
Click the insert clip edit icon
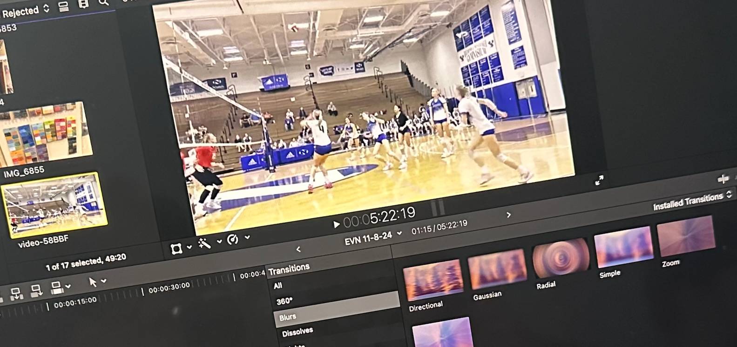16,294
